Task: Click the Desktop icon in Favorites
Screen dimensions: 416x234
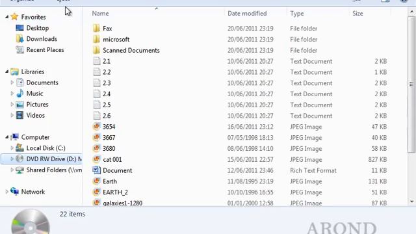Action: tap(19, 28)
